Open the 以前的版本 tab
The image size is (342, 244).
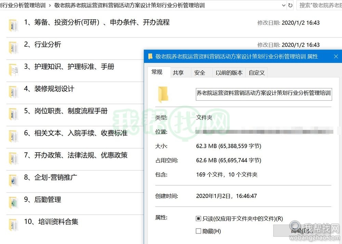[x=228, y=72]
